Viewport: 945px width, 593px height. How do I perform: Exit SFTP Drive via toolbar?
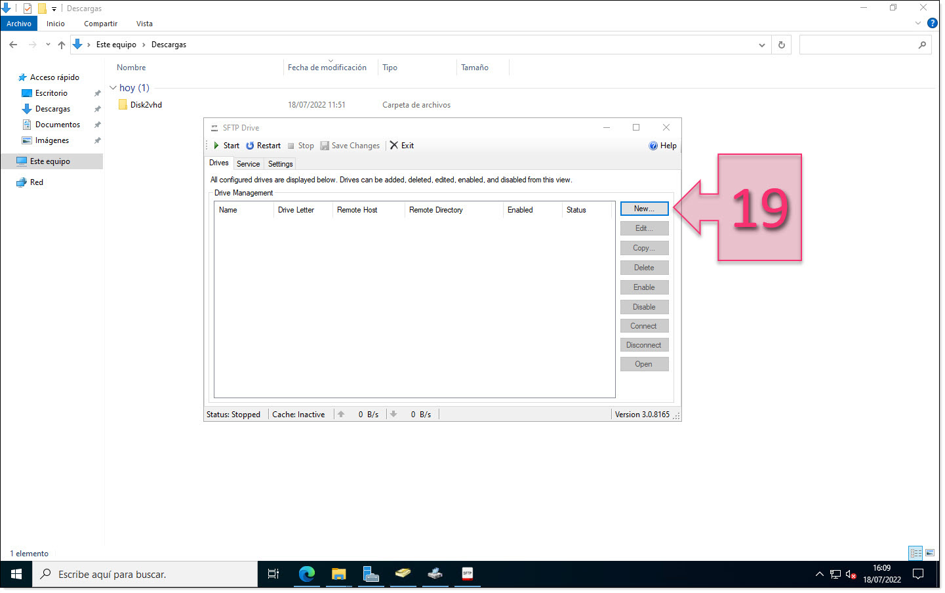[402, 146]
